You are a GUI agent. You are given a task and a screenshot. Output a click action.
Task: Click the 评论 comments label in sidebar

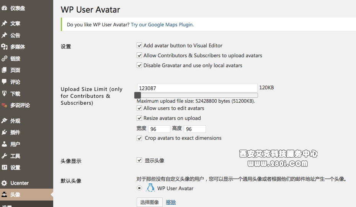tap(15, 82)
